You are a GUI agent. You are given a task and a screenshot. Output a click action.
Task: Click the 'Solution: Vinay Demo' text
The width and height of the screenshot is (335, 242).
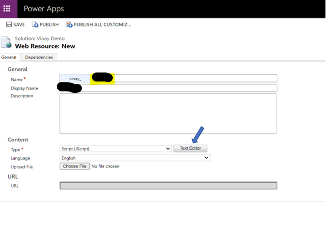click(40, 39)
